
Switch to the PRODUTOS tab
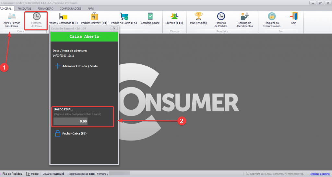[x=25, y=8]
